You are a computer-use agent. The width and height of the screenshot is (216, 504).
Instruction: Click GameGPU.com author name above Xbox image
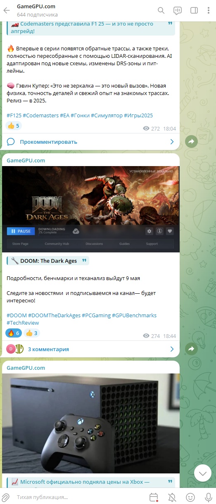point(26,368)
